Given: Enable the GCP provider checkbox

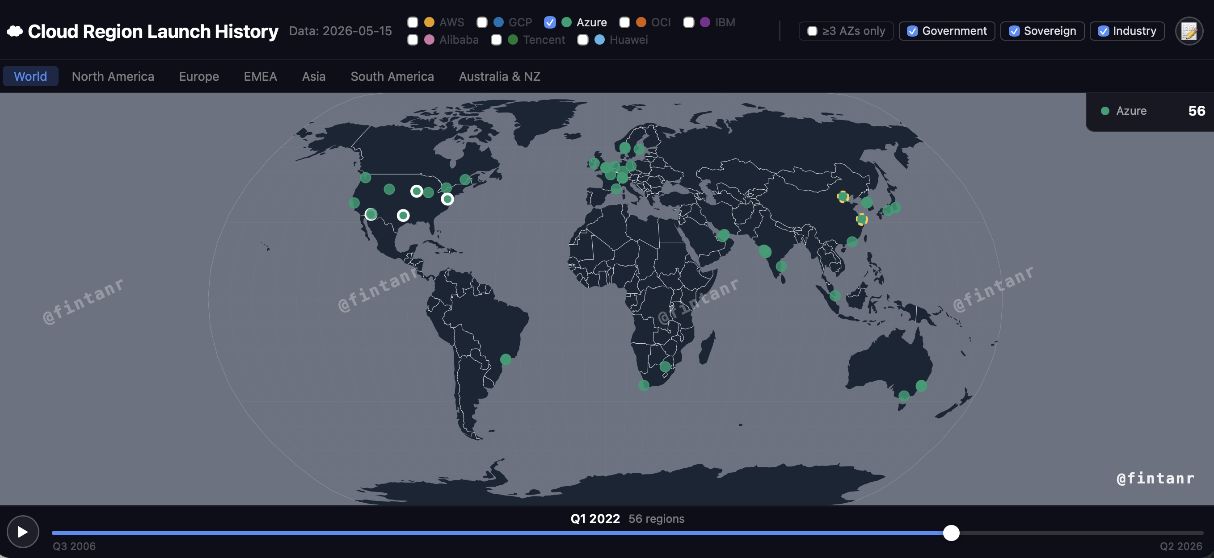Looking at the screenshot, I should tap(482, 22).
